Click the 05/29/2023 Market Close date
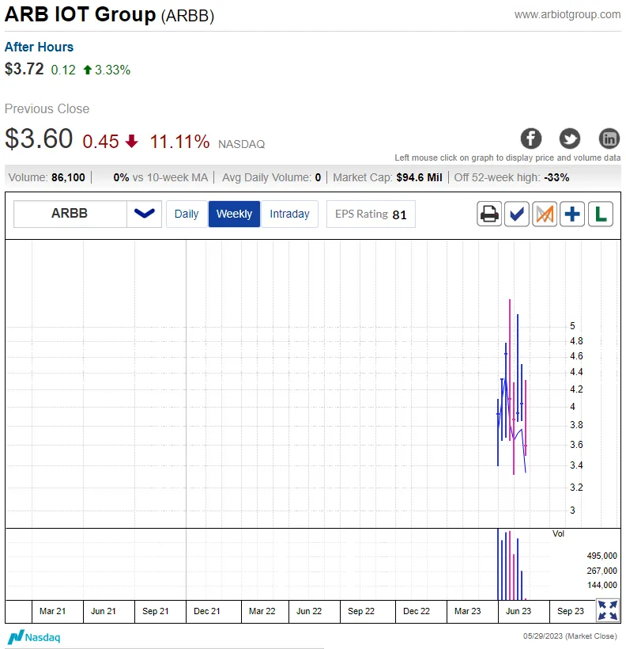The image size is (626, 649). point(570,636)
